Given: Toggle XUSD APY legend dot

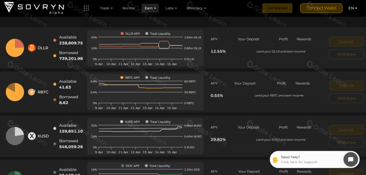Looking at the screenshot, I should (122, 122).
